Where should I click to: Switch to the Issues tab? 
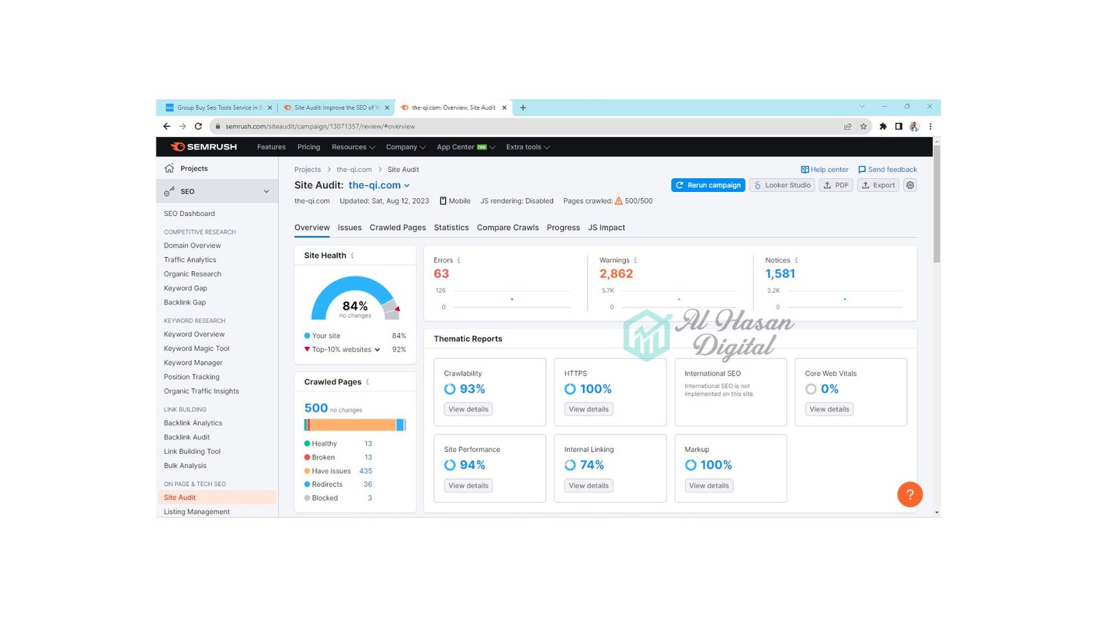[x=350, y=228]
